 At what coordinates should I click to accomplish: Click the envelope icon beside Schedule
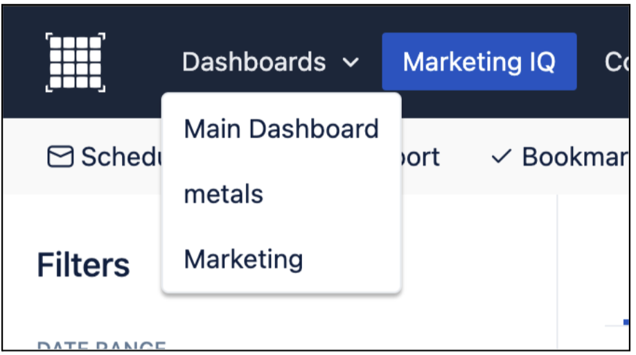pyautogui.click(x=60, y=157)
